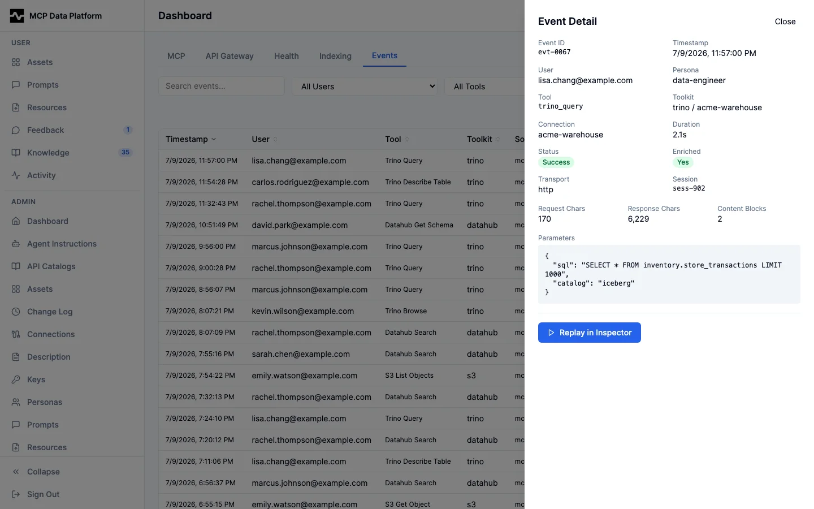Open the Activity pulse icon
Viewport: 814px width, 509px height.
(x=16, y=175)
